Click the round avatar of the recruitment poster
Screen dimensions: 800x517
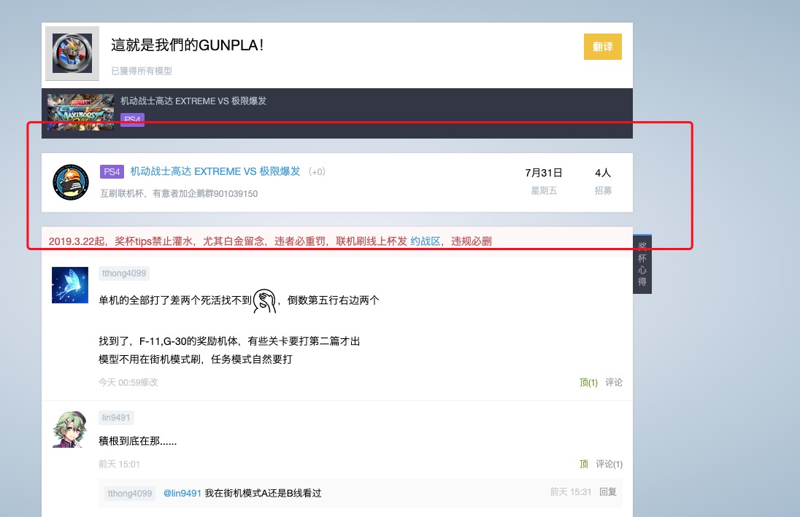coord(71,182)
